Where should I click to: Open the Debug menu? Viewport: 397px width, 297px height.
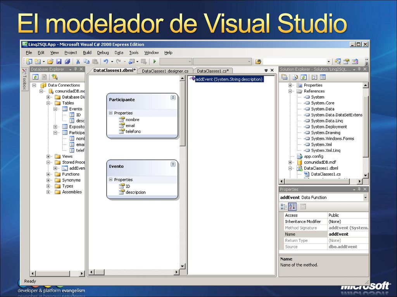point(103,53)
